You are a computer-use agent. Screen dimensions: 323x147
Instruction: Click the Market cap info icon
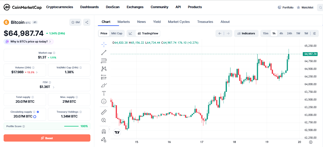click(x=54, y=53)
